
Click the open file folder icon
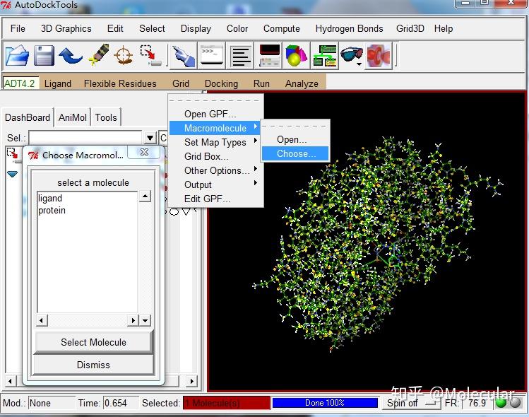(x=18, y=55)
